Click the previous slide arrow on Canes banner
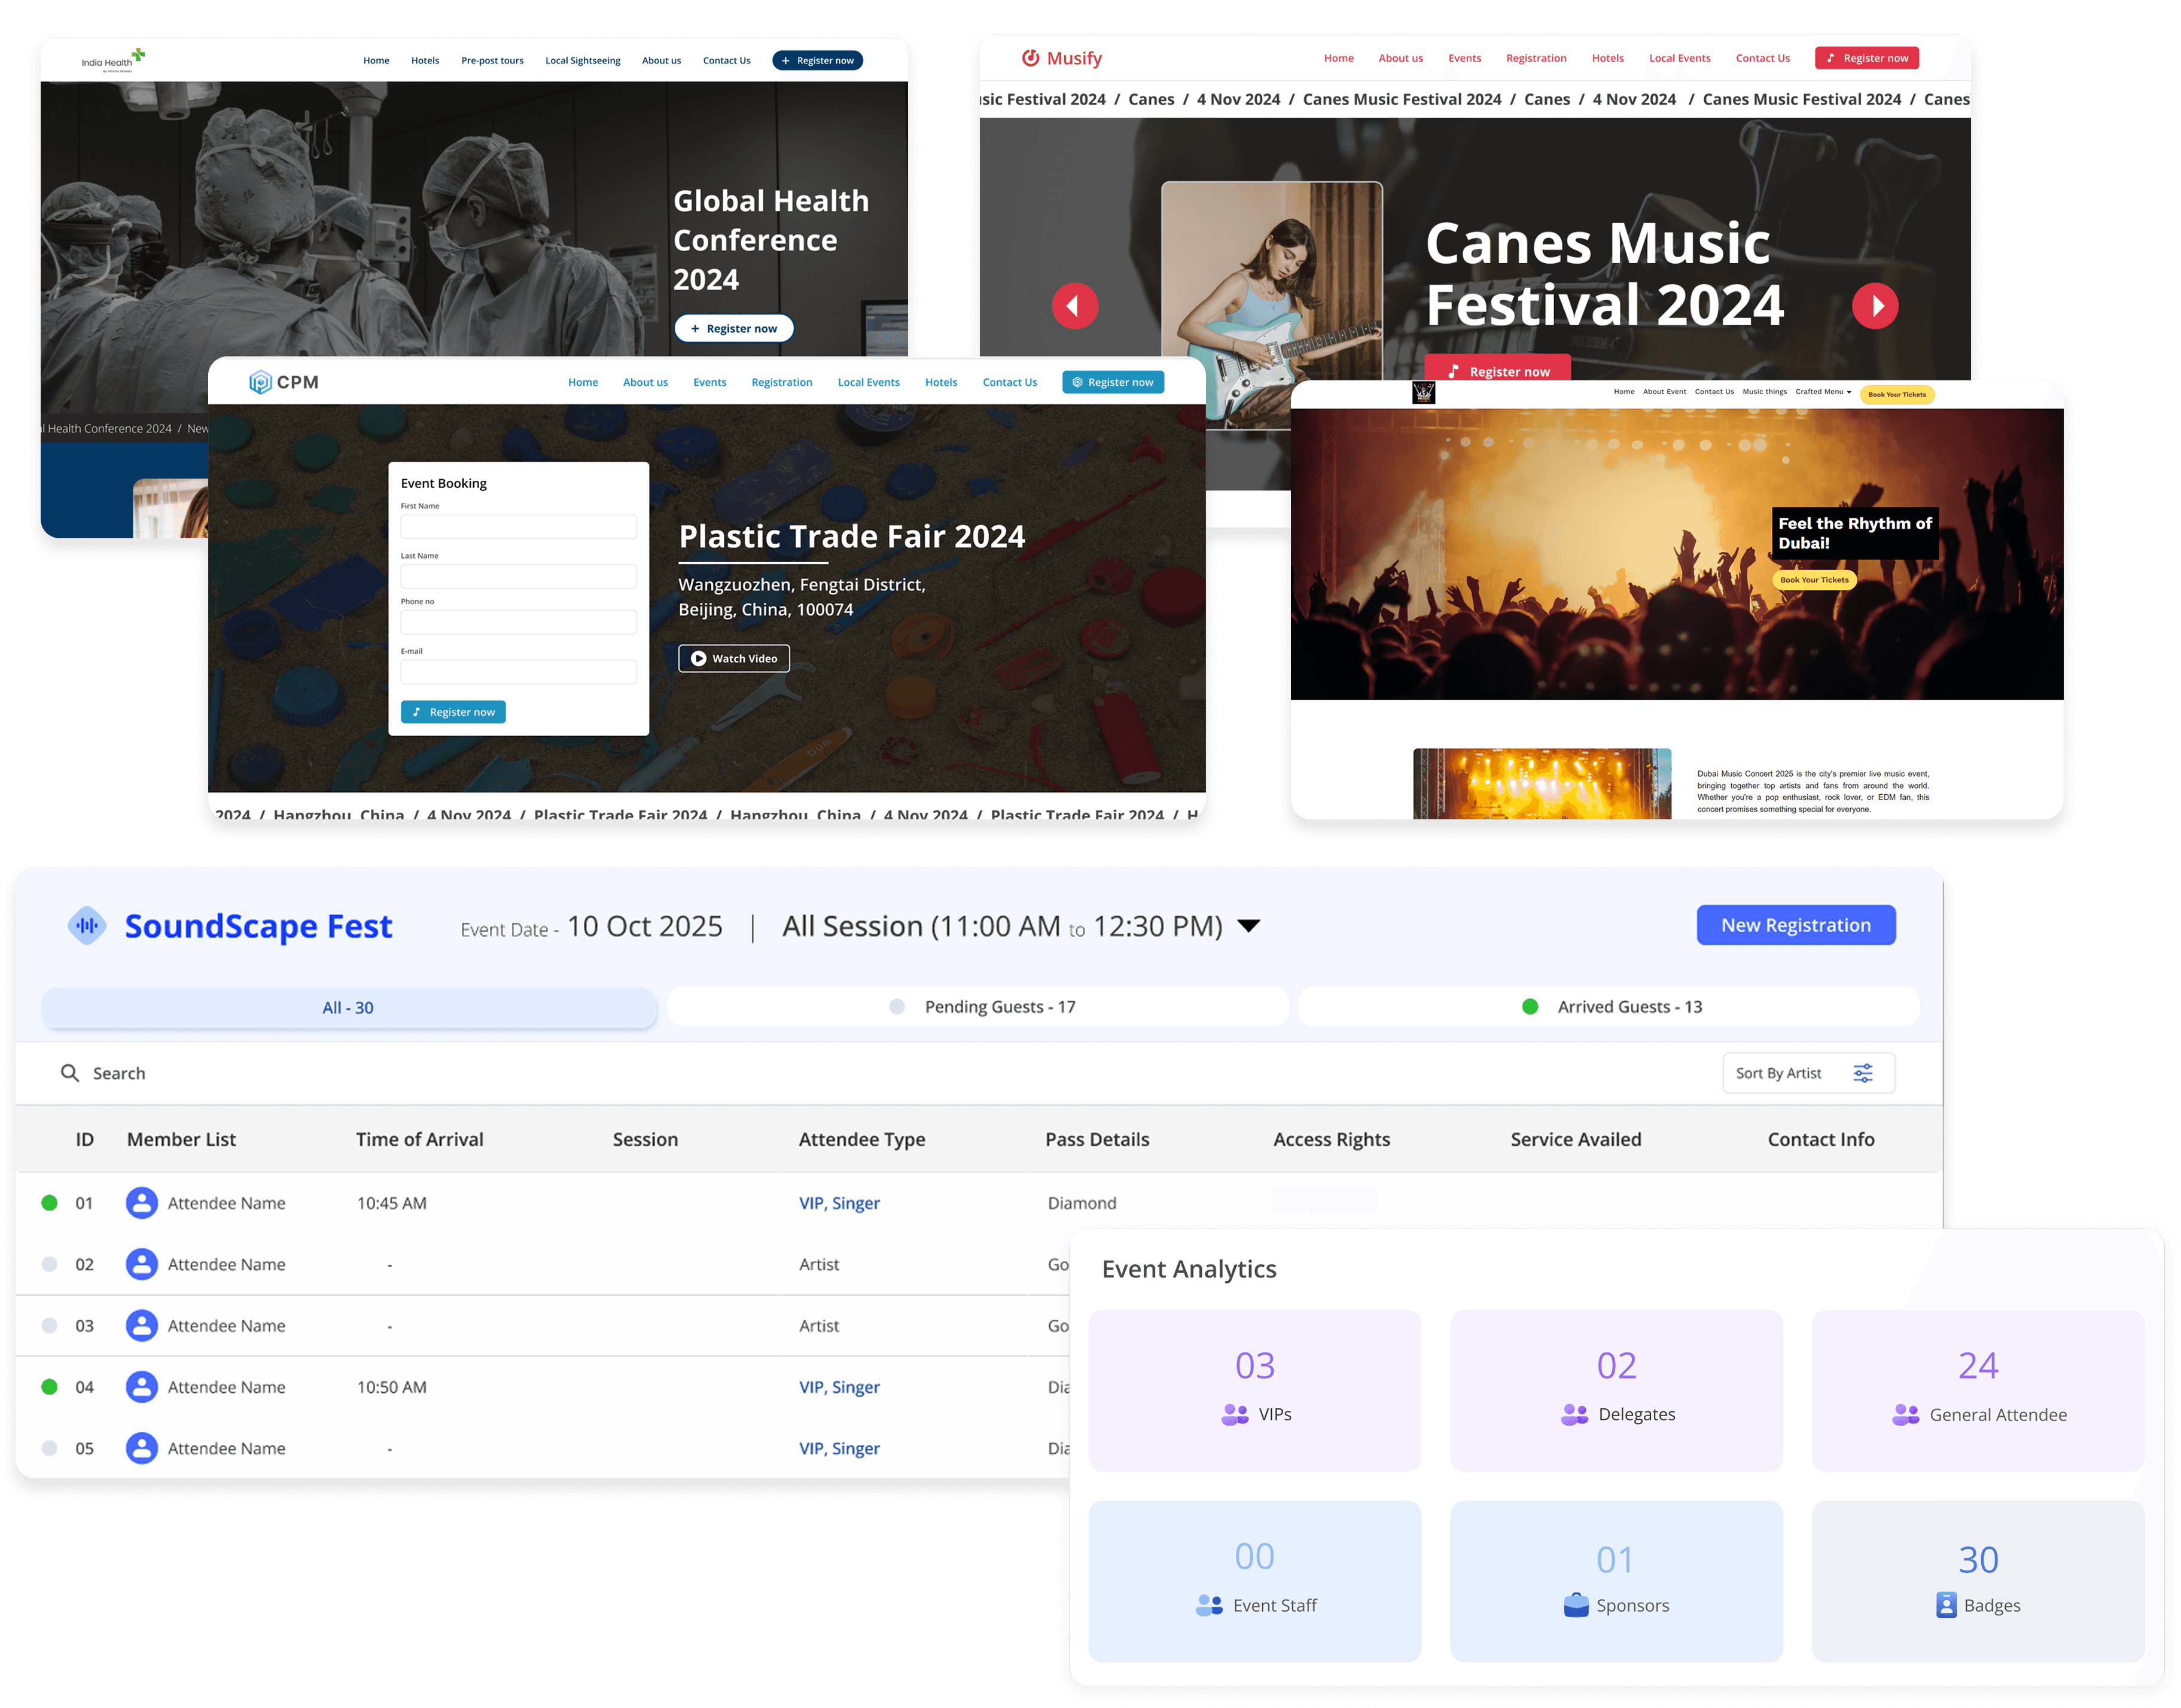This screenshot has height=1708, width=2181. [x=1074, y=306]
